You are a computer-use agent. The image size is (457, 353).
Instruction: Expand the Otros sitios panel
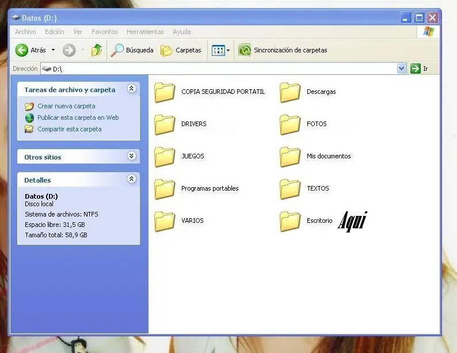[131, 155]
